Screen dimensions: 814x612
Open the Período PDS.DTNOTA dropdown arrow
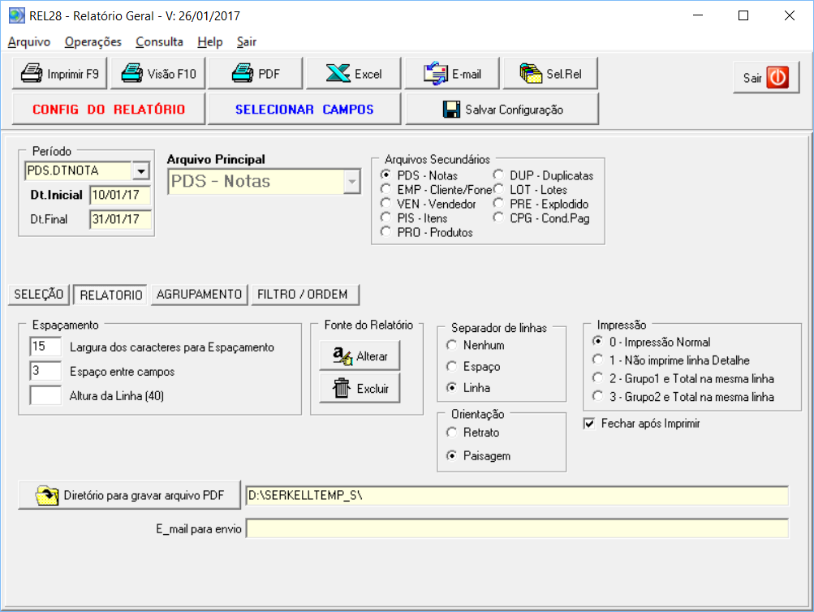[140, 170]
